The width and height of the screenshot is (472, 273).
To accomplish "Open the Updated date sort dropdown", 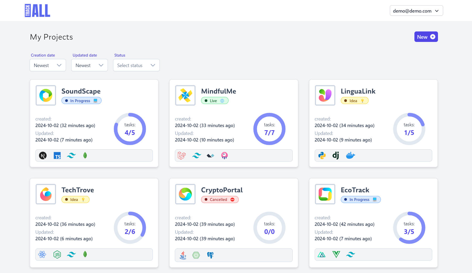I will (89, 65).
